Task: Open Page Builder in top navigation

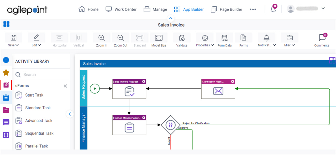Action: [226, 9]
